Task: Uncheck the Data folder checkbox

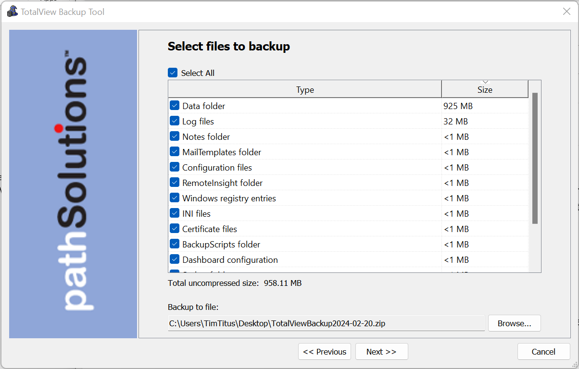Action: pos(175,106)
